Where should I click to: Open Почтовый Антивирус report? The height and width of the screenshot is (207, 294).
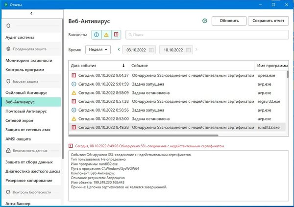(26, 111)
